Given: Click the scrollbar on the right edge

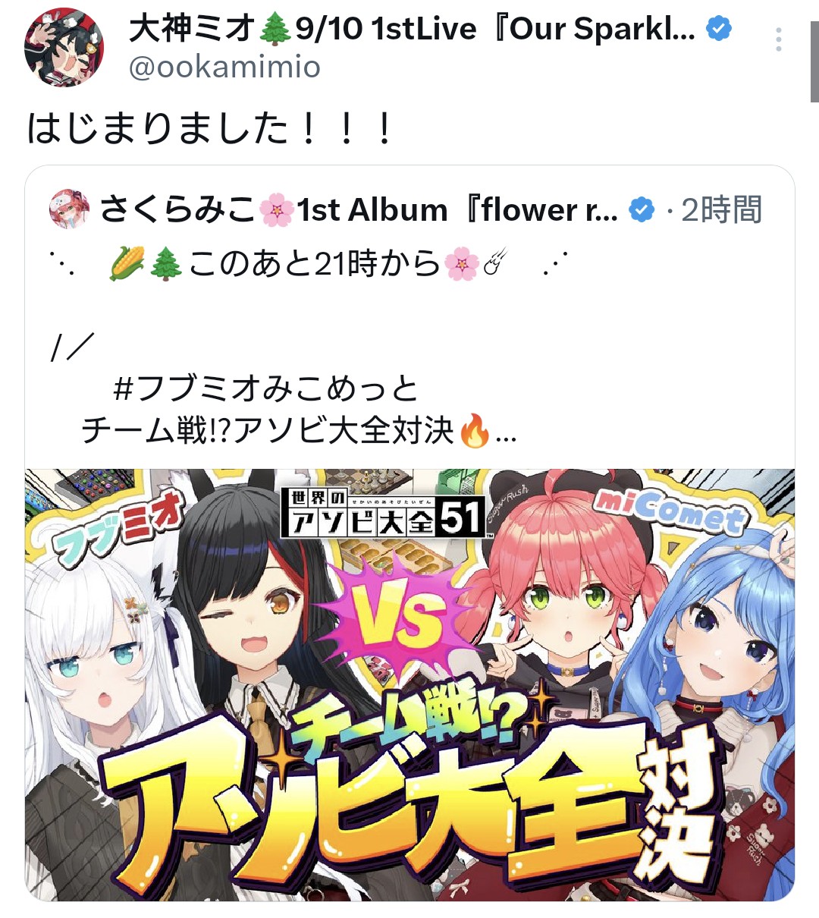Looking at the screenshot, I should click(814, 62).
